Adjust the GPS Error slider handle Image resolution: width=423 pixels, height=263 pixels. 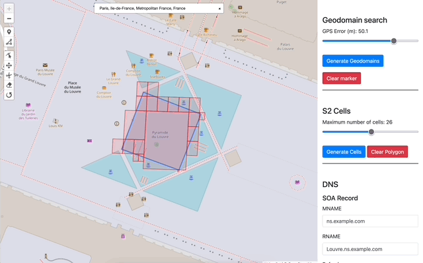point(394,41)
